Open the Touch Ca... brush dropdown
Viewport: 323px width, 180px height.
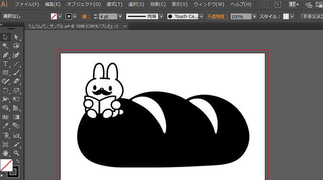click(x=202, y=16)
